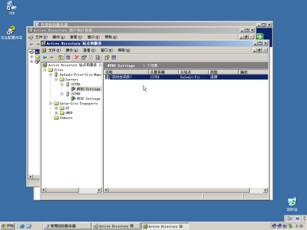Toggle the show/hide console tree icon
The image size is (307, 230).
click(x=68, y=58)
